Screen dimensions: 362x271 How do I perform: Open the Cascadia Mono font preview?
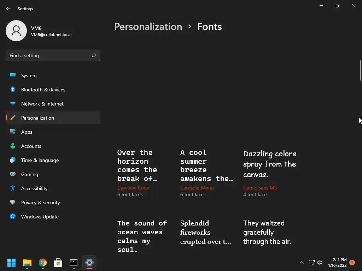point(207,165)
